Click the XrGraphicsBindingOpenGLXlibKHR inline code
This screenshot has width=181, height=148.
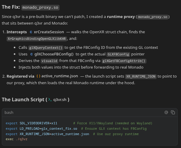[x=37, y=39]
